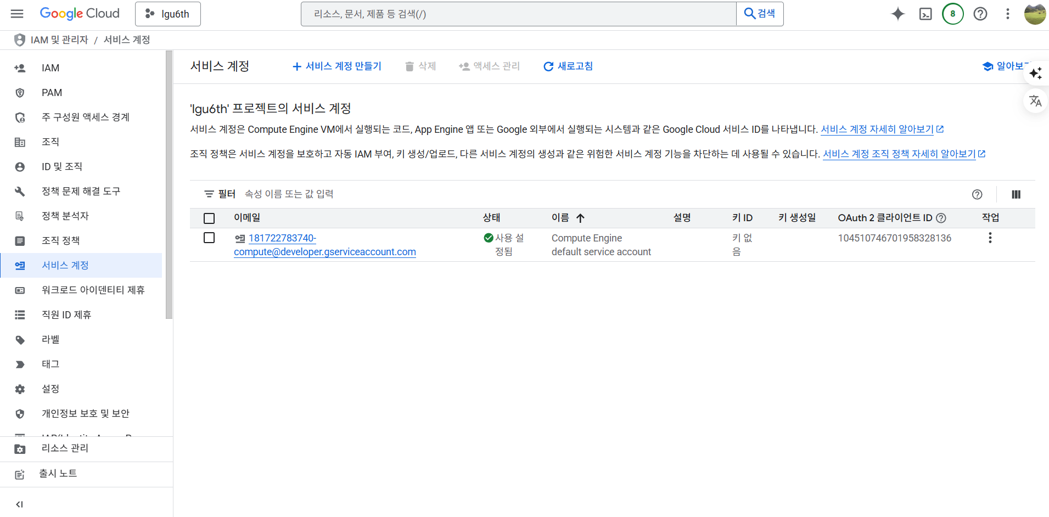
Task: Open the notifications badge showing 8
Action: tap(953, 14)
